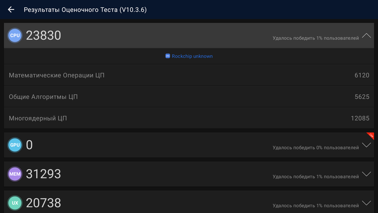Expand the UX score section
Viewport: 378px width, 213px height.
click(366, 203)
